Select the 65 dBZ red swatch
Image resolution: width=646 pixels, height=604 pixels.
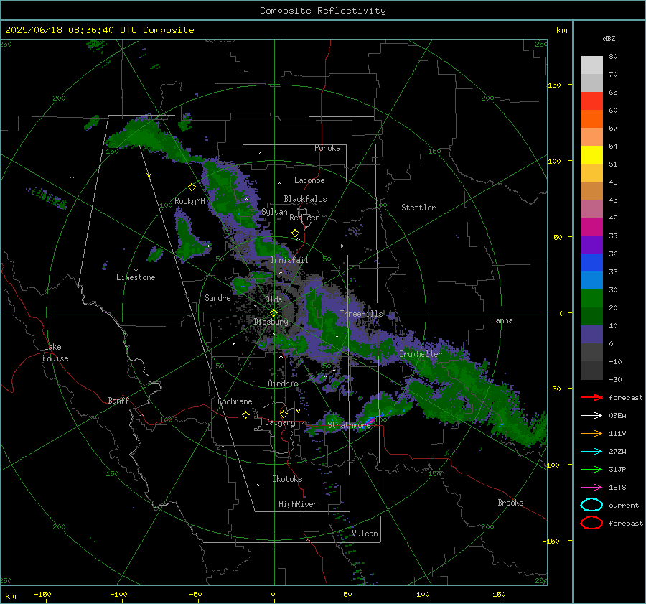[591, 101]
